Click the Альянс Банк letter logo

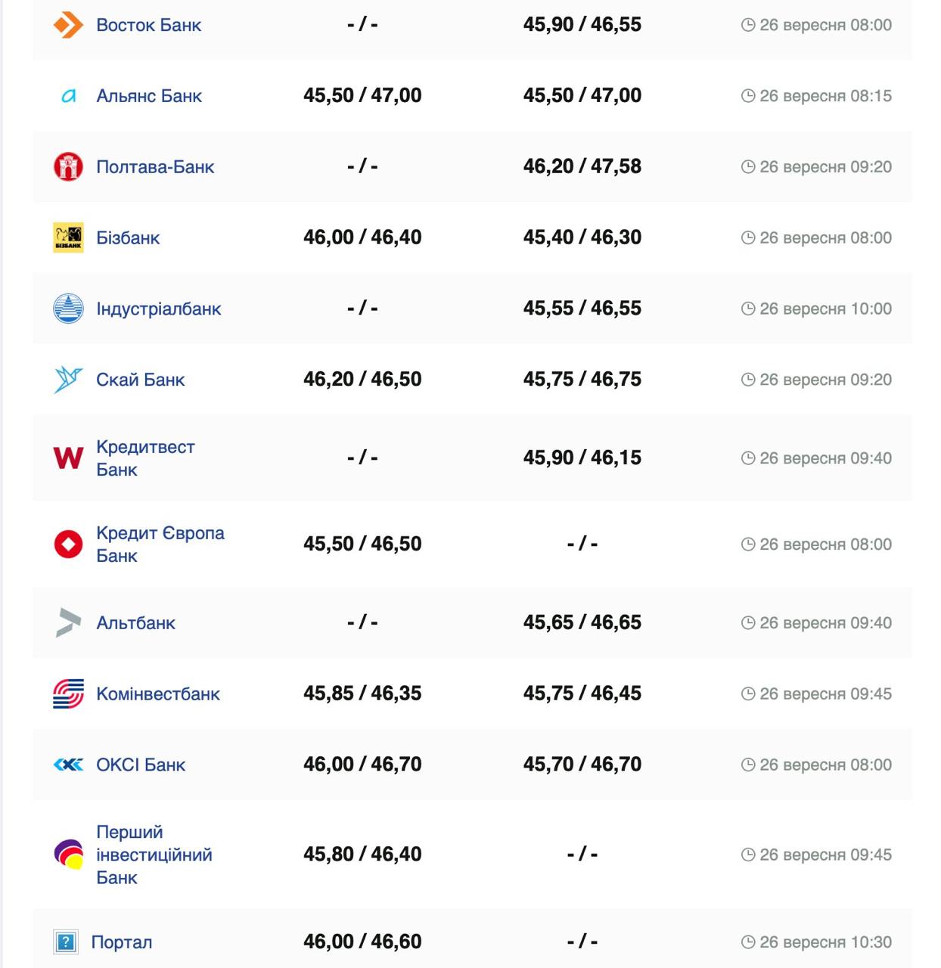pos(68,96)
